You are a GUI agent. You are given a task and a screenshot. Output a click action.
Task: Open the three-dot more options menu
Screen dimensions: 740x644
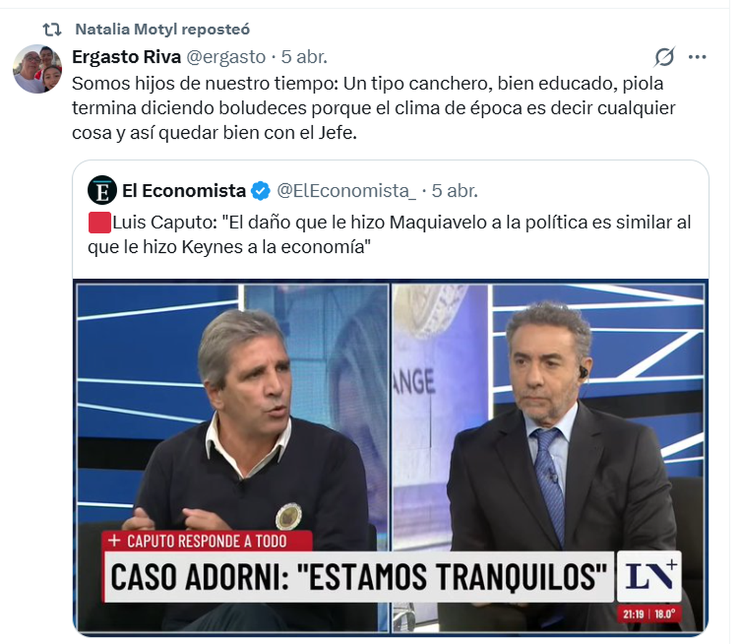[697, 57]
